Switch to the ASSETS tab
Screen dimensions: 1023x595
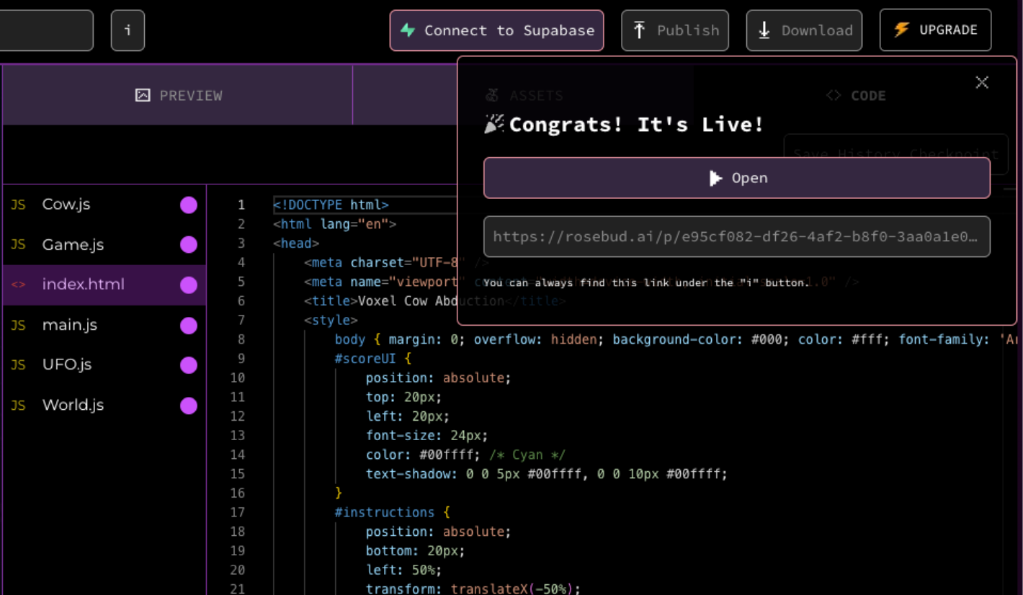(523, 95)
